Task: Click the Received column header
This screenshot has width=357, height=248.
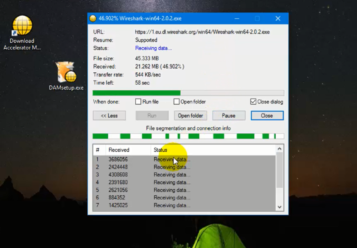Action: (128, 150)
